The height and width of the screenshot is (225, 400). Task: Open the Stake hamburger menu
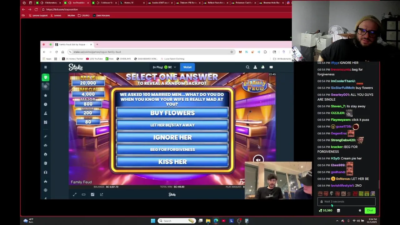(x=46, y=67)
